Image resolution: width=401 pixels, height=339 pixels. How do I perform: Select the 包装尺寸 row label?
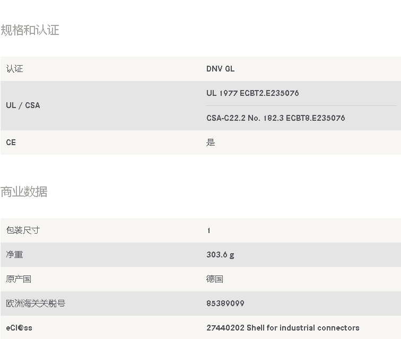(x=23, y=230)
